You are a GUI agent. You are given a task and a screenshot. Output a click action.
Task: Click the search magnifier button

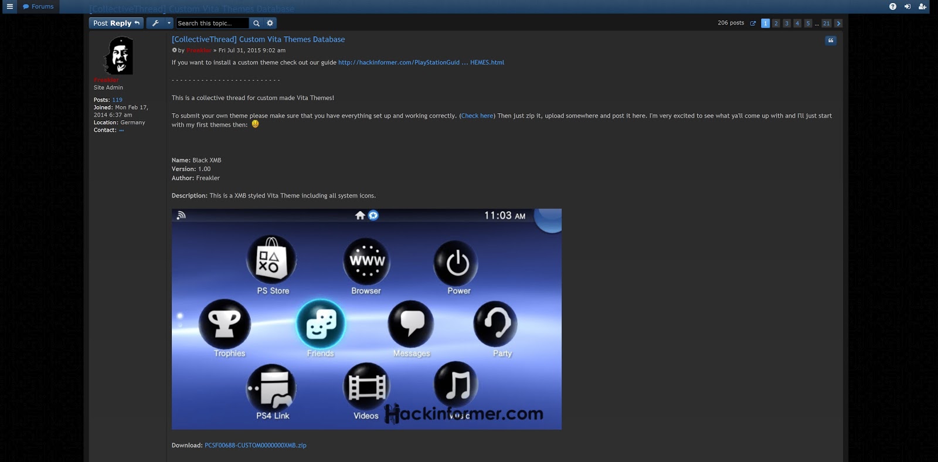coord(256,23)
